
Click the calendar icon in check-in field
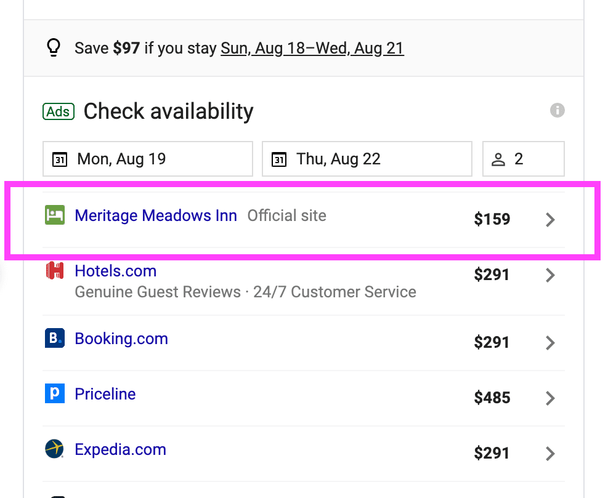pos(60,159)
